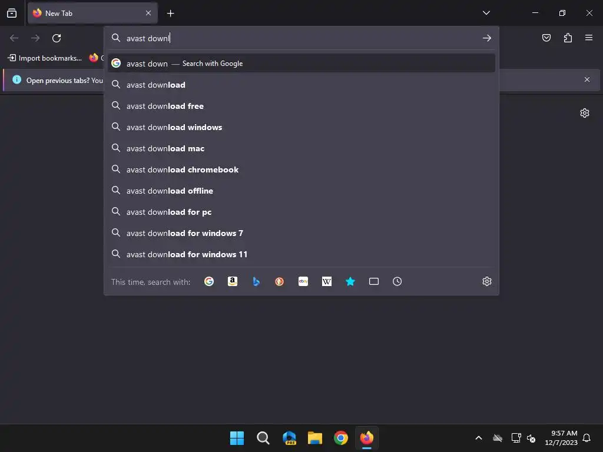The width and height of the screenshot is (603, 452).
Task: Click the Go arrow in address bar
Action: tap(487, 38)
